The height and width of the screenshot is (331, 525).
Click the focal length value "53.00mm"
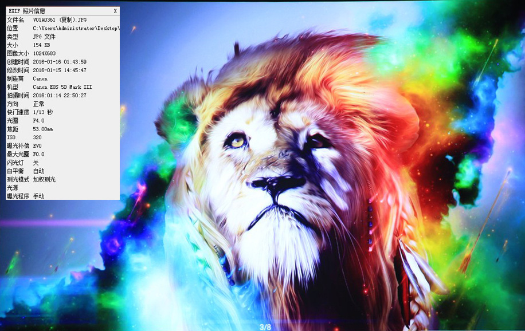(x=43, y=129)
